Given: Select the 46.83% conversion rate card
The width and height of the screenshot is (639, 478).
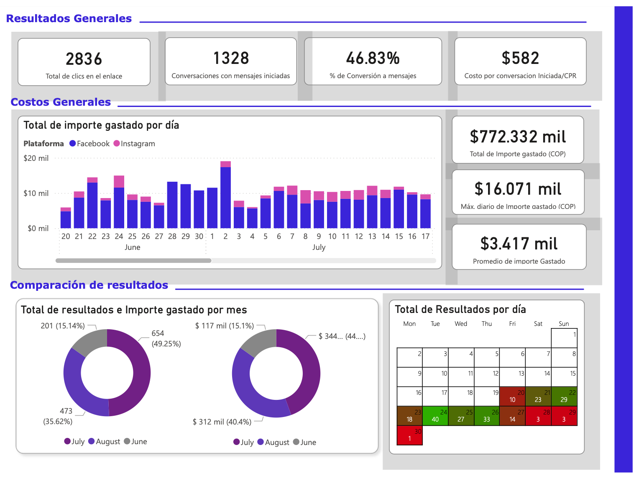Looking at the screenshot, I should click(x=373, y=62).
